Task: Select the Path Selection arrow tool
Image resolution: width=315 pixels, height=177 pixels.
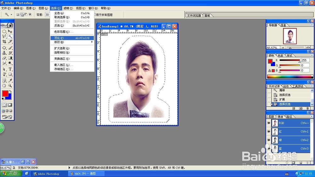Action: [4, 69]
